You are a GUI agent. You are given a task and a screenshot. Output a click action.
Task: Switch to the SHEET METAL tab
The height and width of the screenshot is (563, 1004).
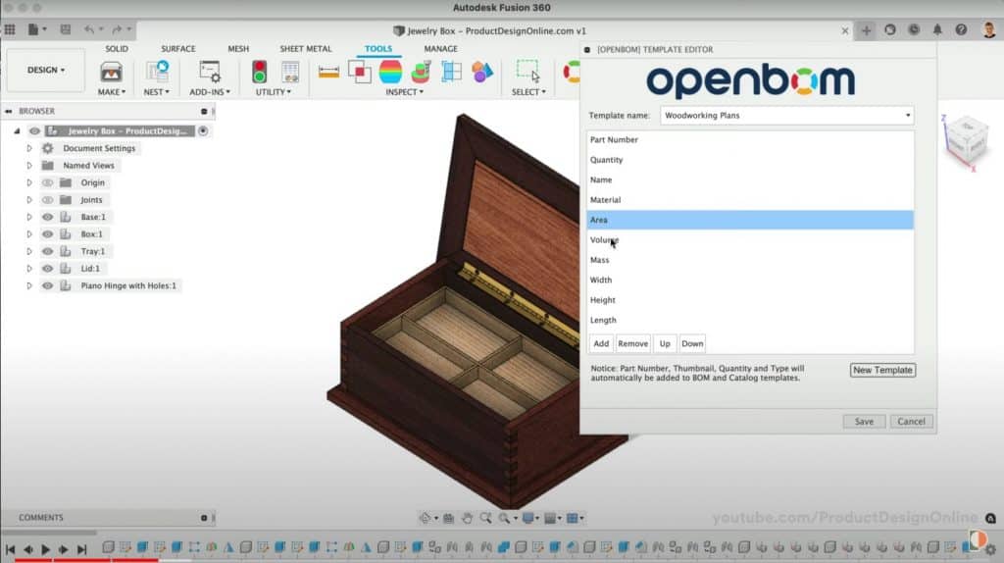[306, 49]
